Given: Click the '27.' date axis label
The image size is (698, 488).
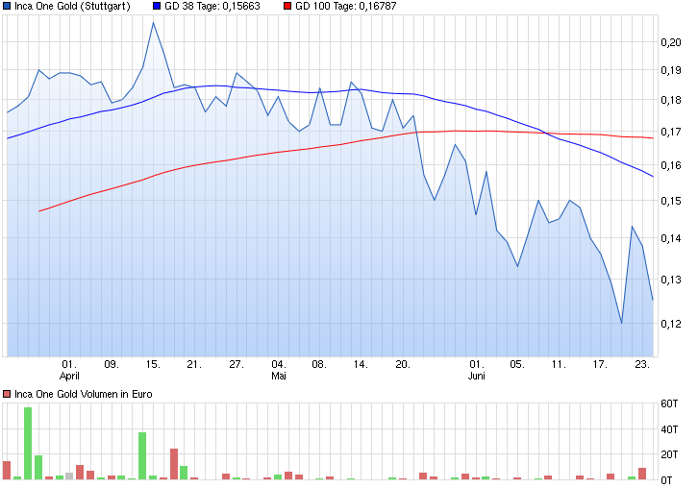Looking at the screenshot, I should 236,364.
